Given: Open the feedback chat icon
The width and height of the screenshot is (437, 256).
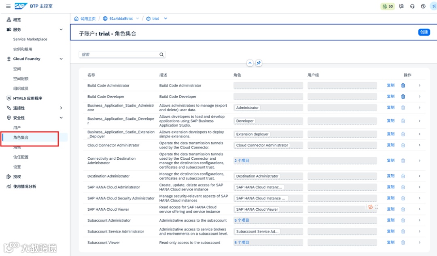Looking at the screenshot, I should (x=401, y=6).
